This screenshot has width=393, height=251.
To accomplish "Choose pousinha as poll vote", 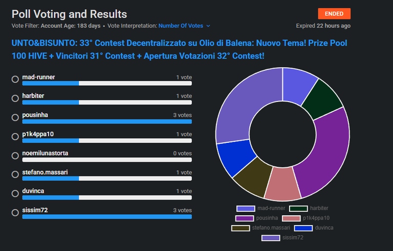I will (15, 117).
